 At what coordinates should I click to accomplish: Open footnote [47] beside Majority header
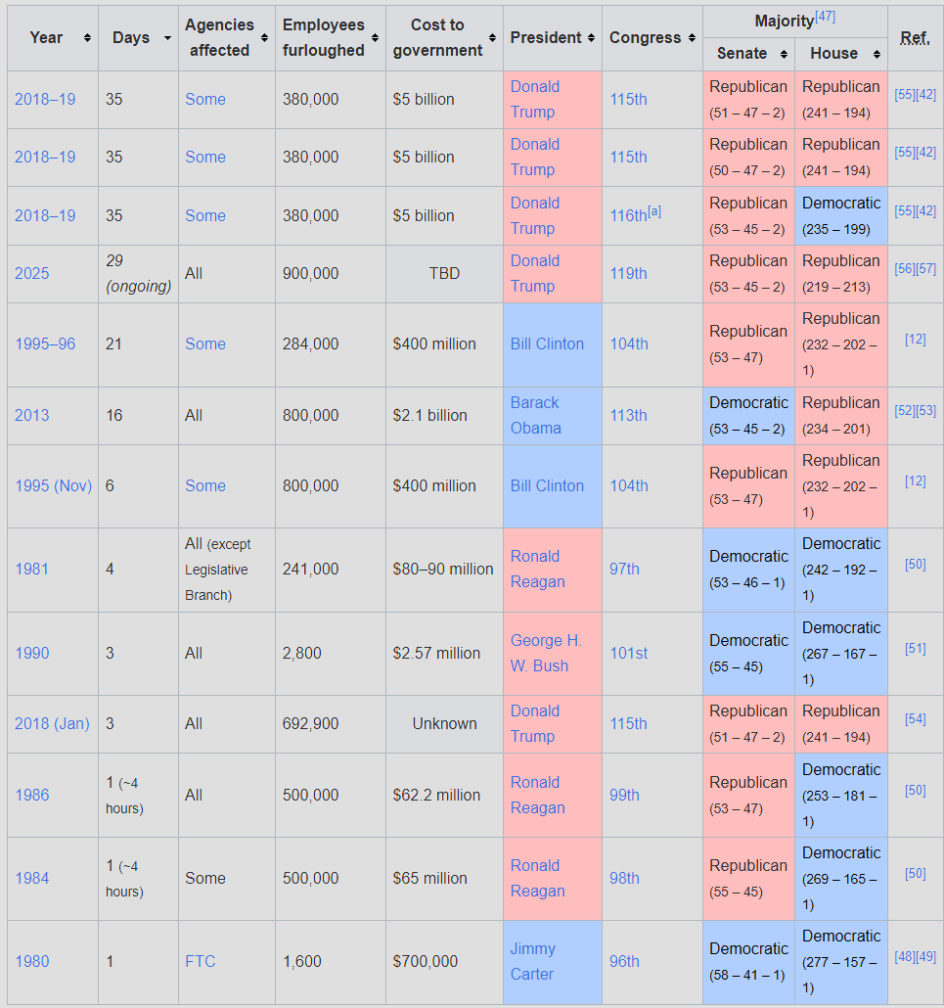pos(825,18)
